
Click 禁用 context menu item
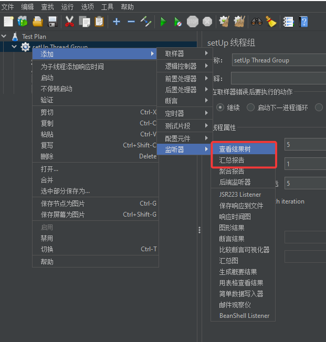tap(94, 238)
